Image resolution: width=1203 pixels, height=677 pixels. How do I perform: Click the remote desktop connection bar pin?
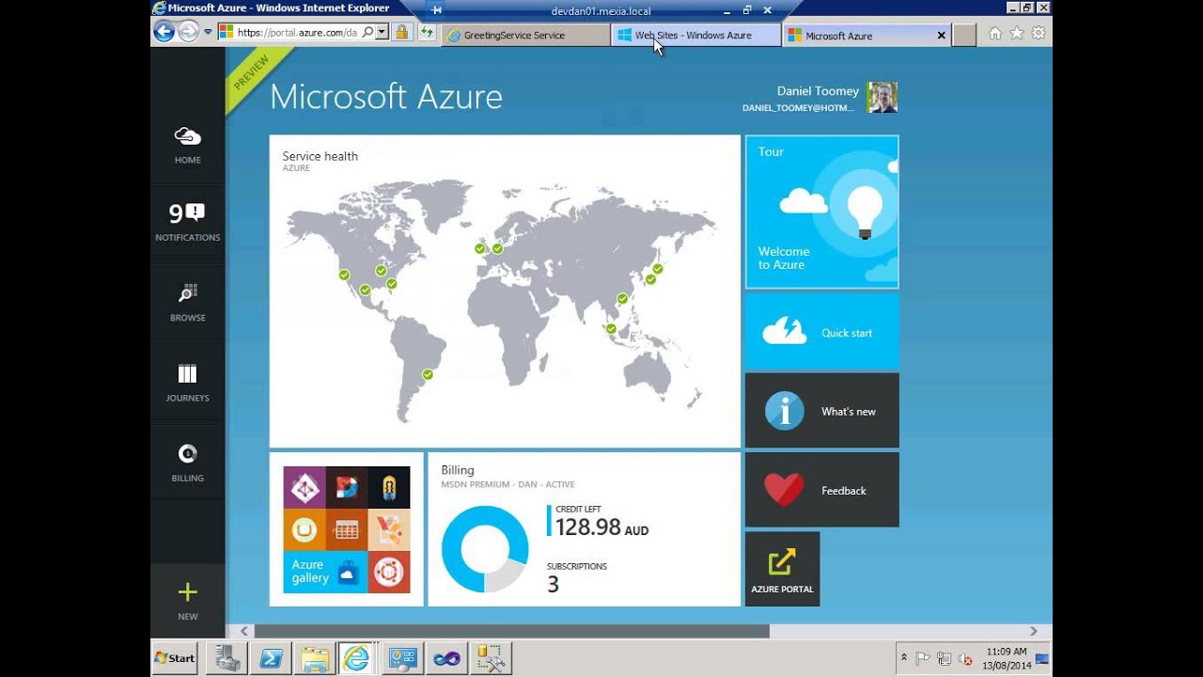pos(437,10)
